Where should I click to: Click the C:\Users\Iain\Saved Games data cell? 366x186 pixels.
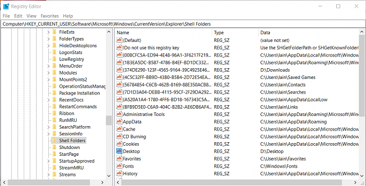coord(288,77)
